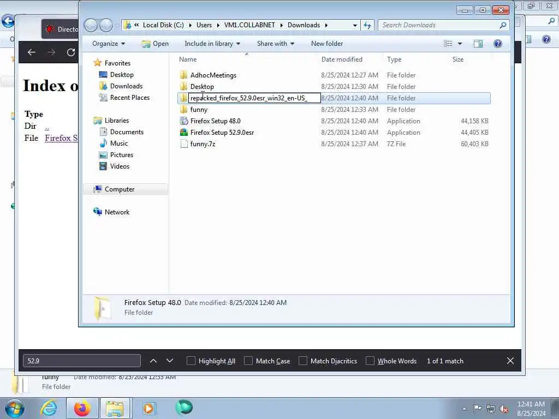The image size is (559, 419).
Task: Open Desktop under Favorites
Action: pos(122,74)
